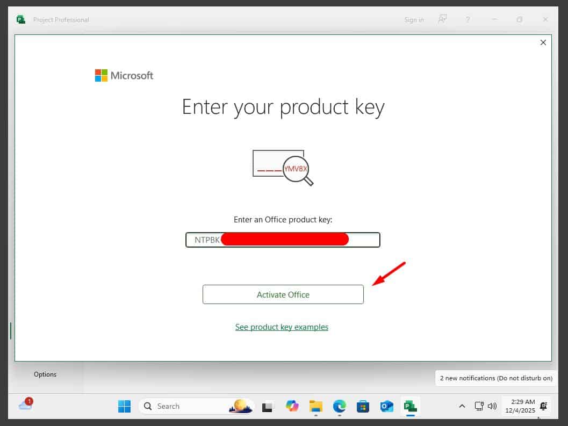Launch Microsoft Edge from the taskbar
The image size is (568, 426).
coord(339,406)
